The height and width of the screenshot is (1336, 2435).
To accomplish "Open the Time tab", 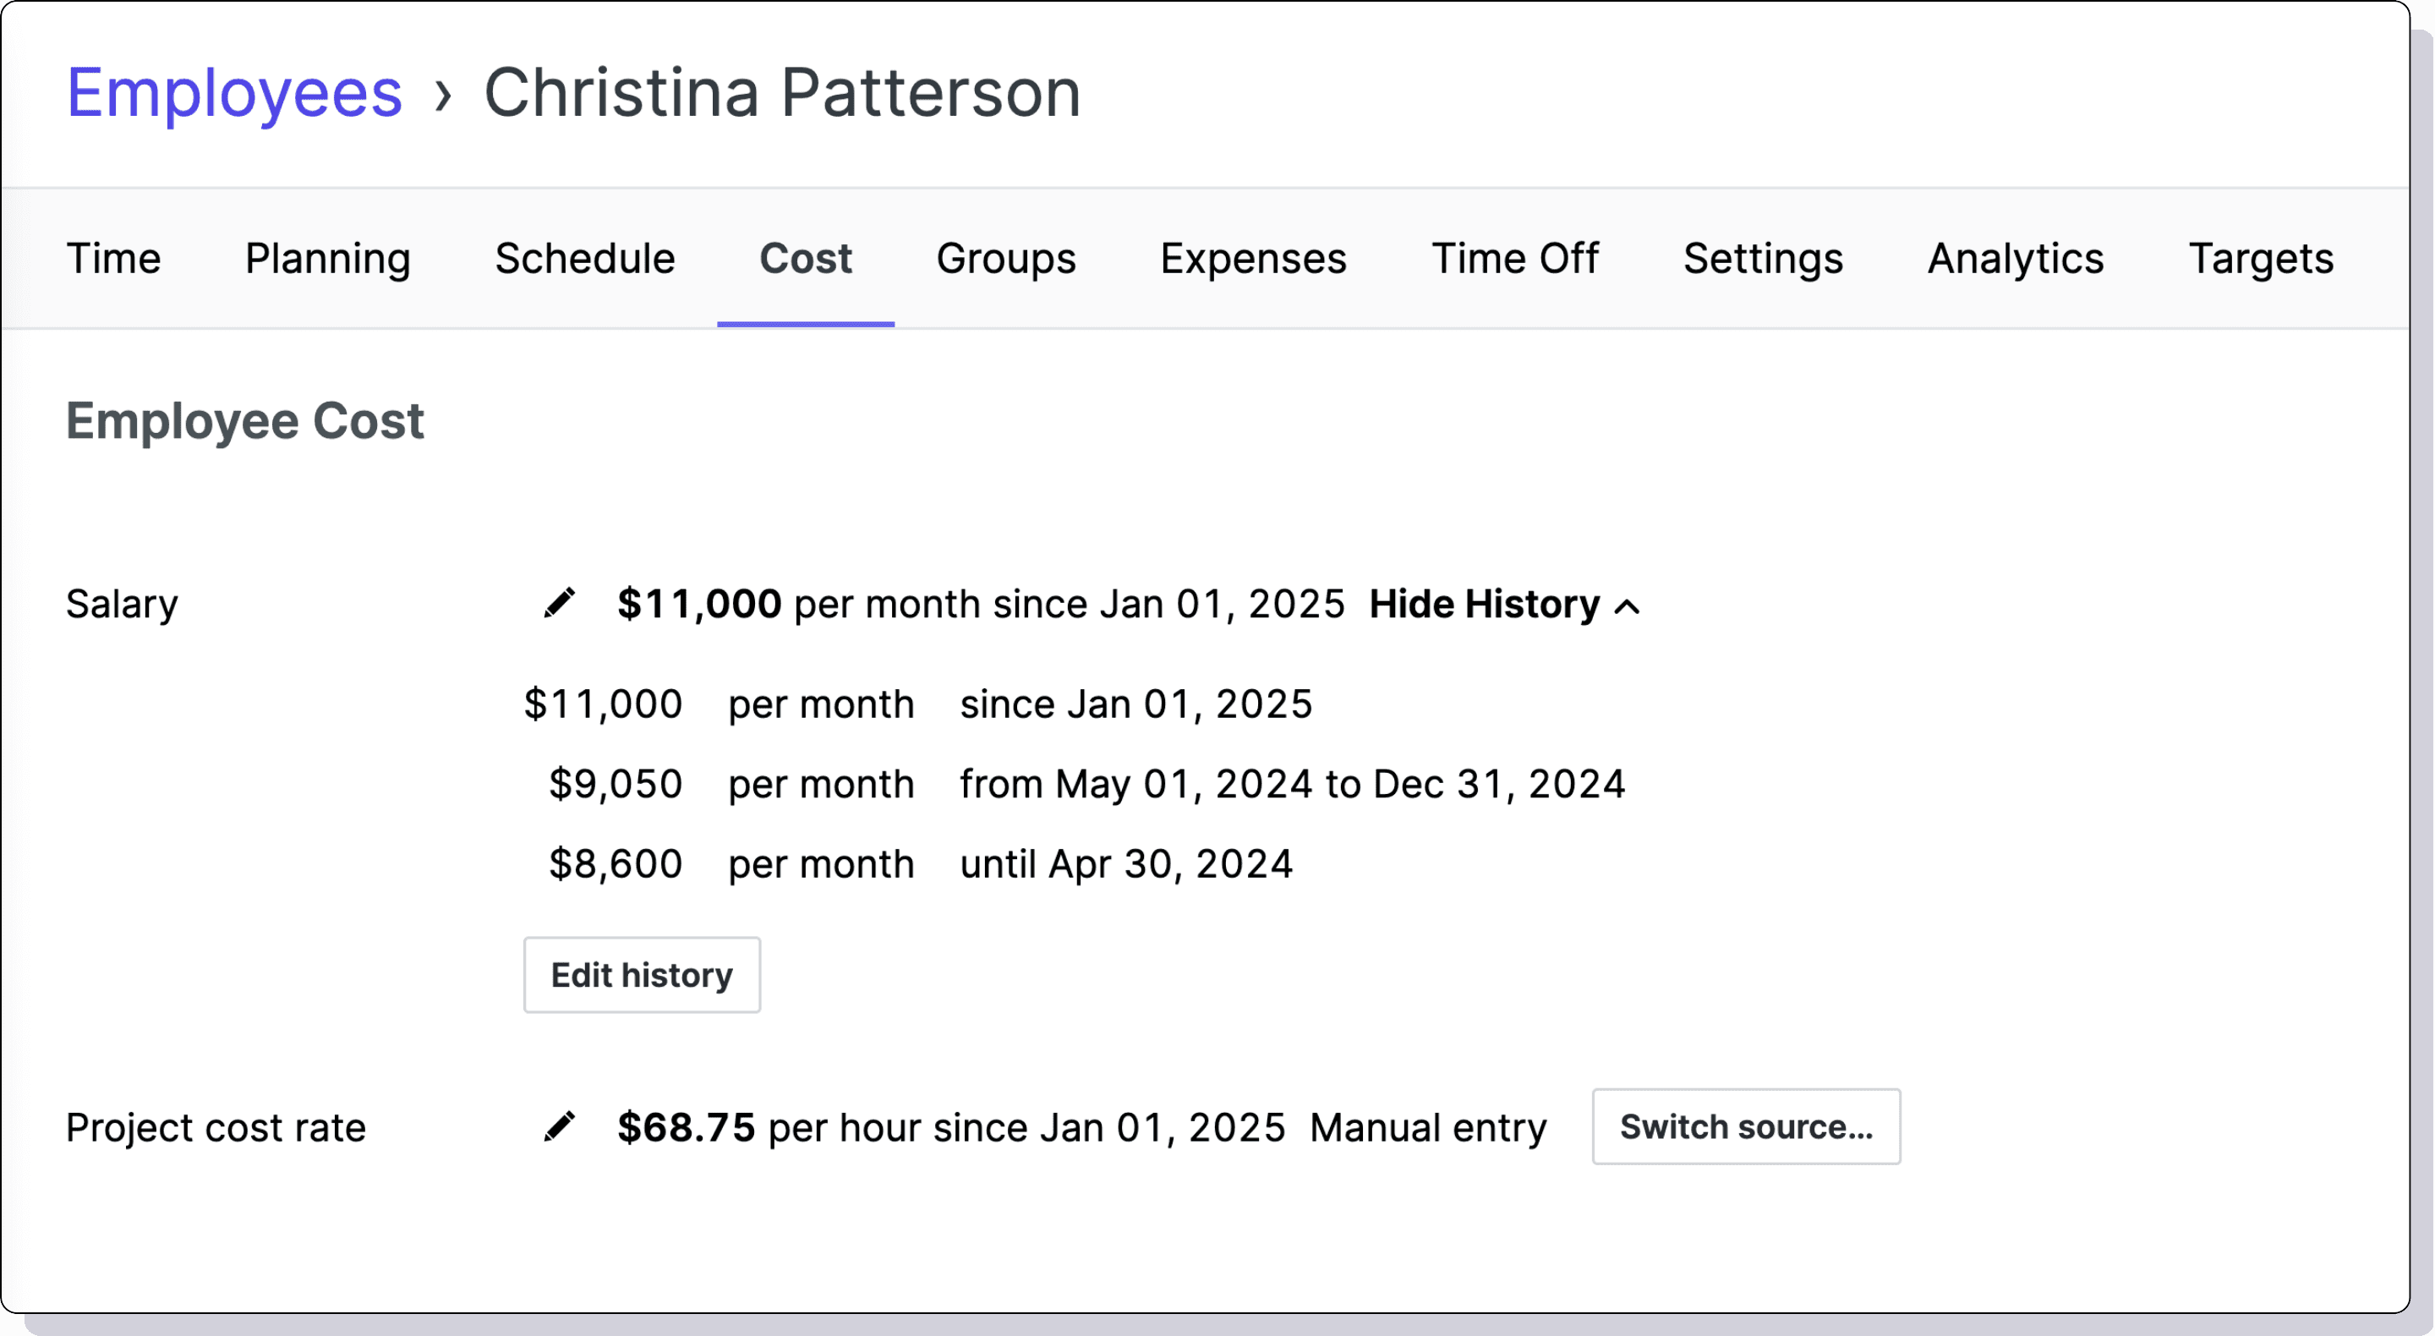I will 113,258.
